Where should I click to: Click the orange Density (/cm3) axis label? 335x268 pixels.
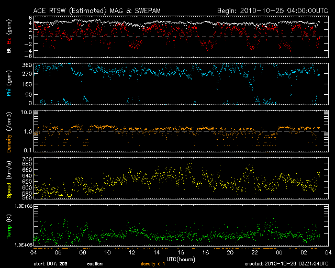click(x=8, y=131)
